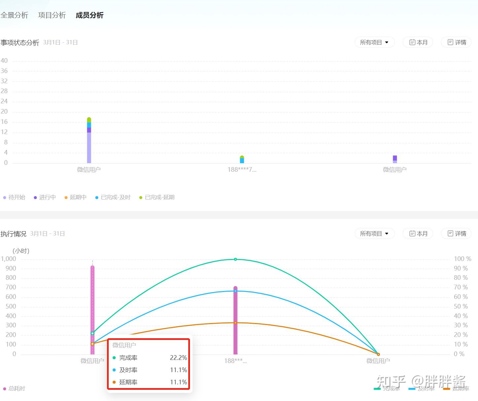Click the 188***7 stacked status bar

click(242, 160)
